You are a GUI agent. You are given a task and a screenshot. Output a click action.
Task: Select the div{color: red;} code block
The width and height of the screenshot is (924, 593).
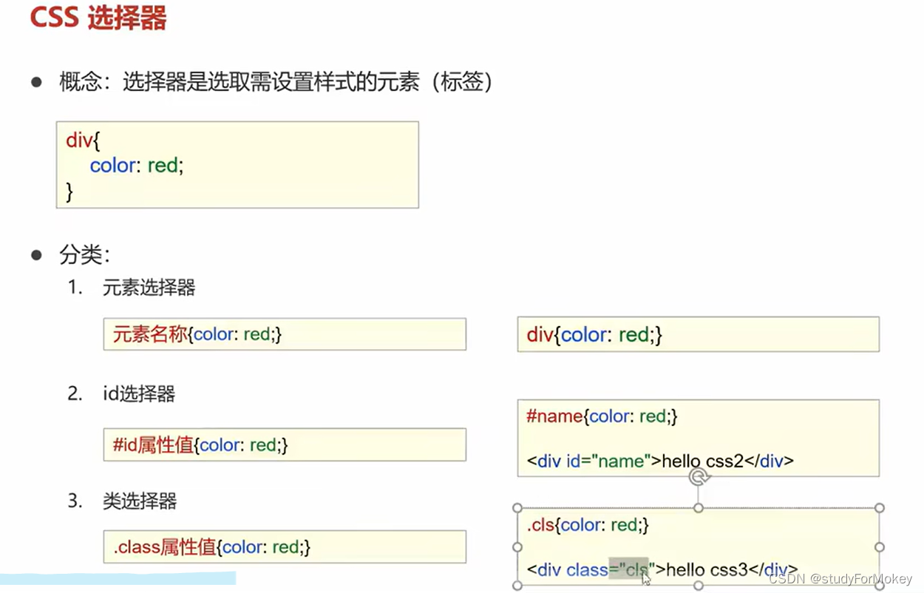tap(237, 164)
